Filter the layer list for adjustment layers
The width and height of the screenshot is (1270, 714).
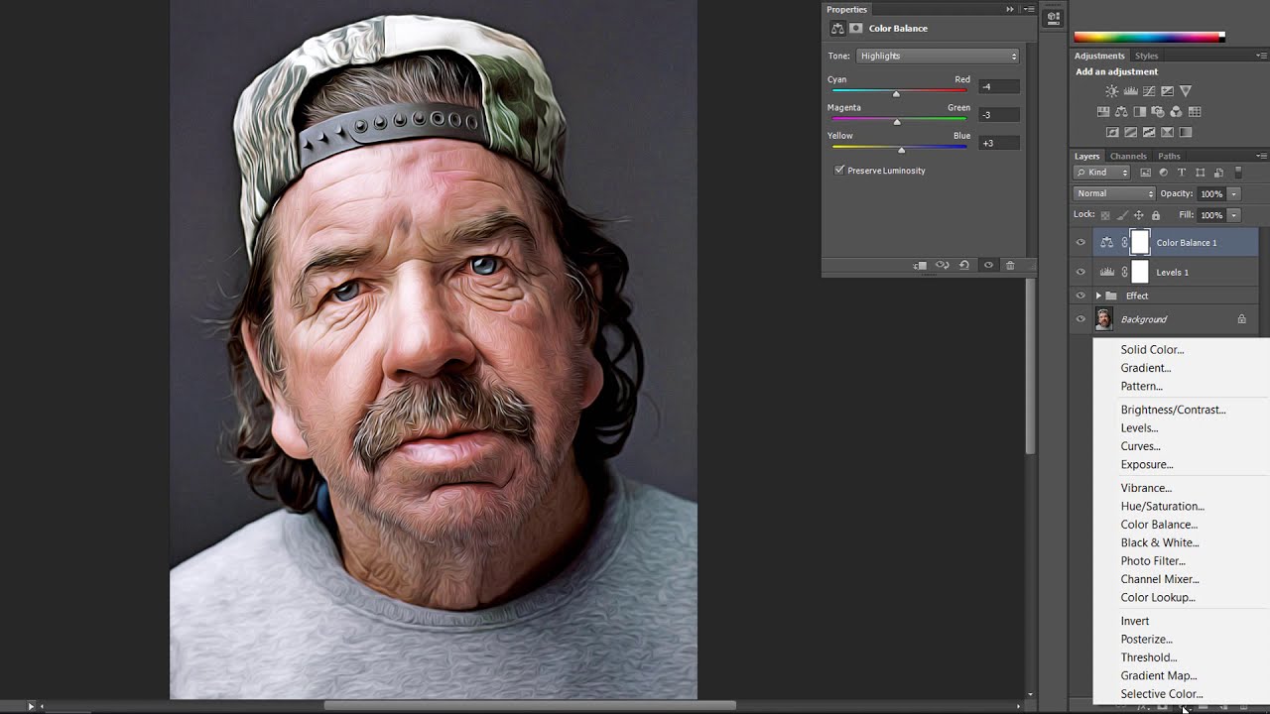tap(1163, 173)
